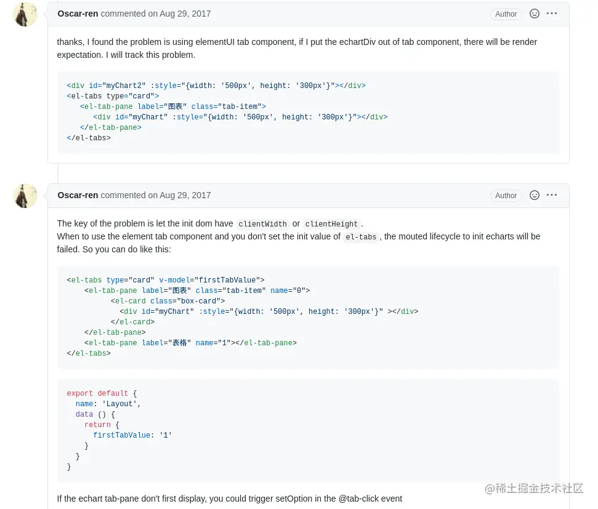Image resolution: width=598 pixels, height=509 pixels.
Task: Click the 'data () {' code line
Action: tap(95, 414)
